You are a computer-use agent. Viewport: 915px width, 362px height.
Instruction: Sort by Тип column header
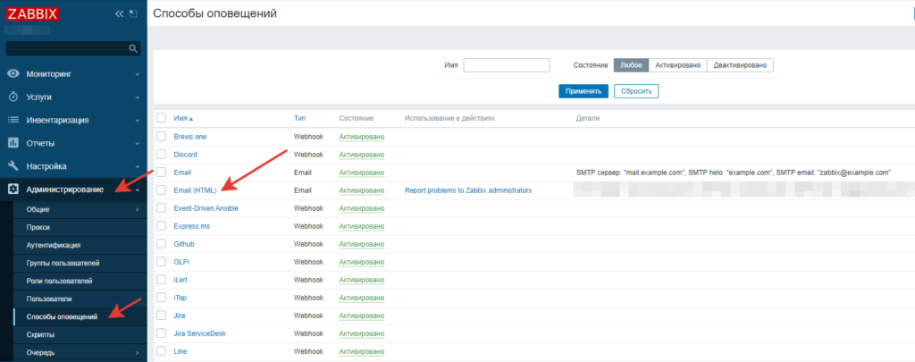coord(299,119)
